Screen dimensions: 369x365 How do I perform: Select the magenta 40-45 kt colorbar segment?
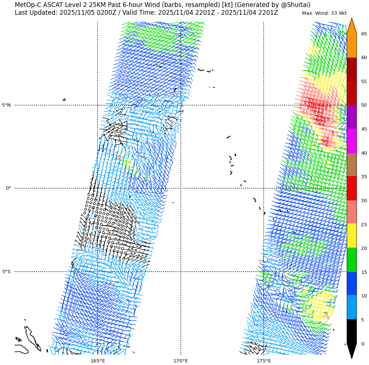352,141
